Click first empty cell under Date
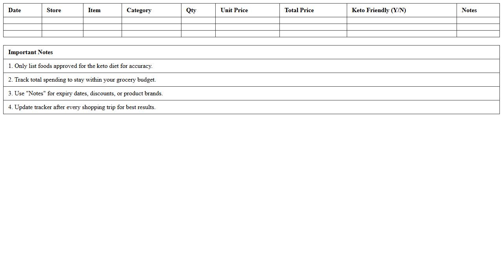This screenshot has height=255, width=503. coord(22,20)
